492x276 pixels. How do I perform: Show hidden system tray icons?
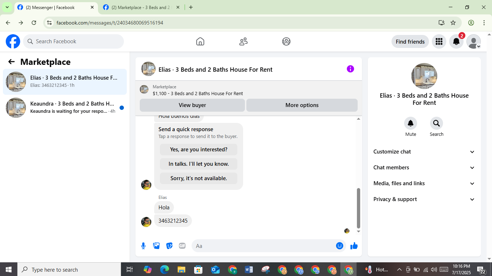(399, 270)
